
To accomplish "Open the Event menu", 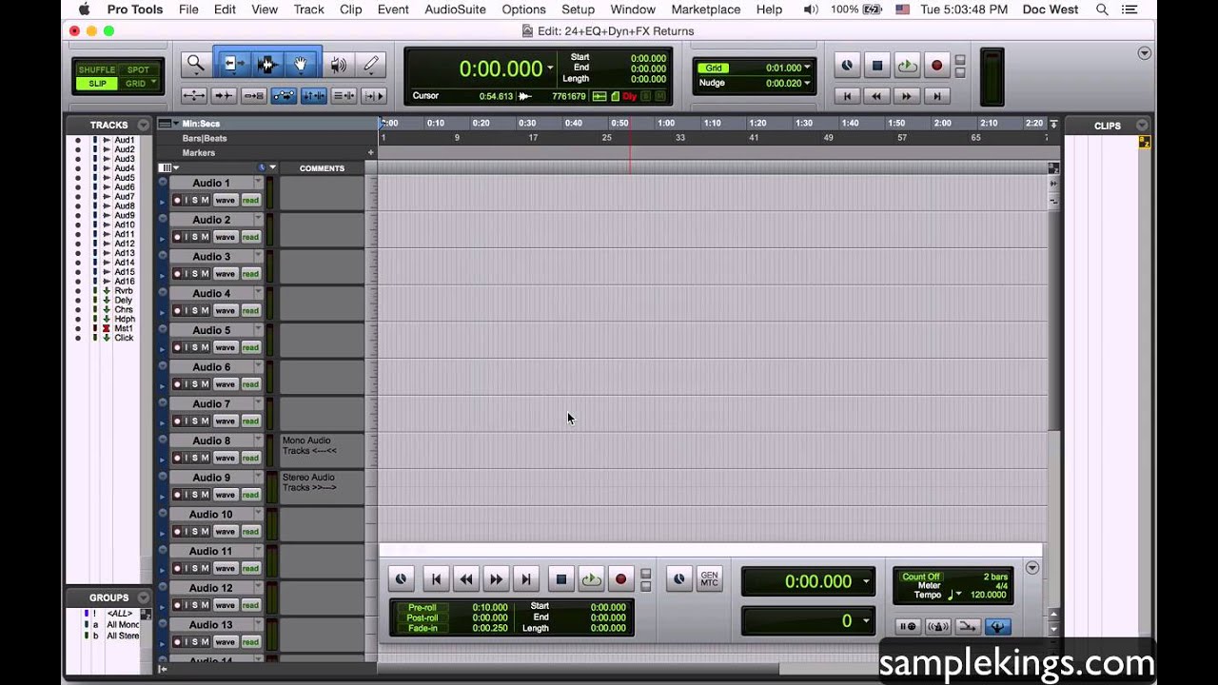I will point(393,10).
